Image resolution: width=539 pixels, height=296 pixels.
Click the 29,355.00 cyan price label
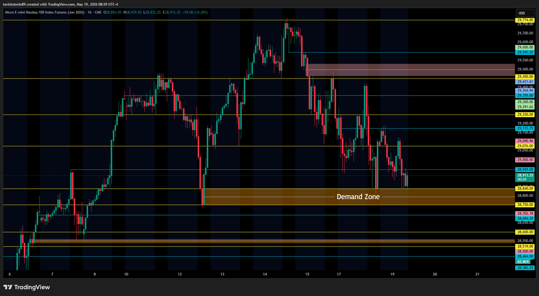[x=525, y=95]
